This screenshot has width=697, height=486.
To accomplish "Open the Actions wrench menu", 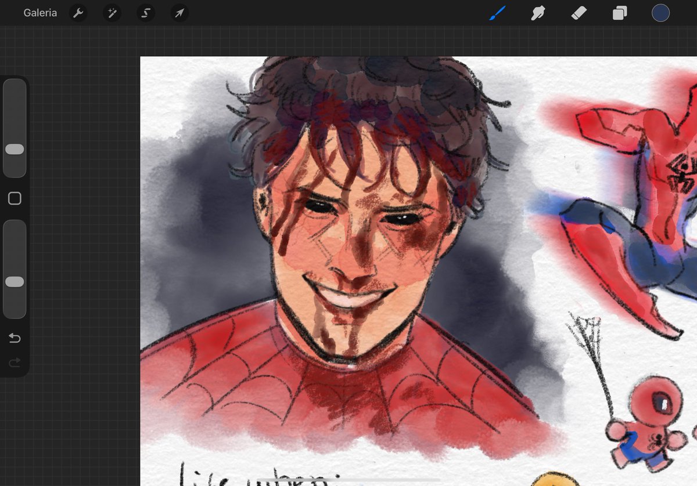I will coord(78,13).
